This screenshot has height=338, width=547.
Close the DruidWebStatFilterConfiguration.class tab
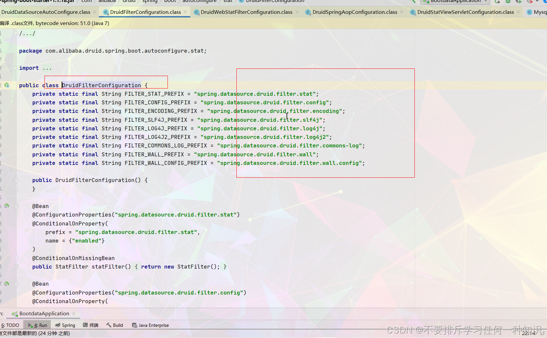[x=297, y=12]
